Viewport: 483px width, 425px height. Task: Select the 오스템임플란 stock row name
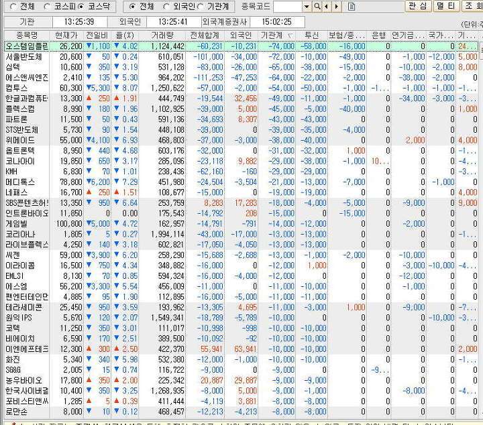[x=27, y=46]
